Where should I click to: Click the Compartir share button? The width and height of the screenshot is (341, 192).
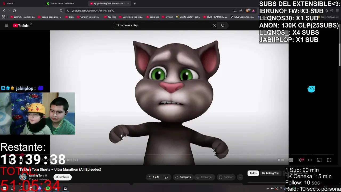pyautogui.click(x=183, y=177)
